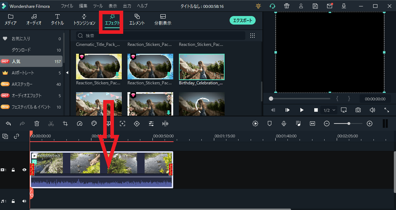
Task: Click the snapshot camera icon
Action: pos(358,110)
